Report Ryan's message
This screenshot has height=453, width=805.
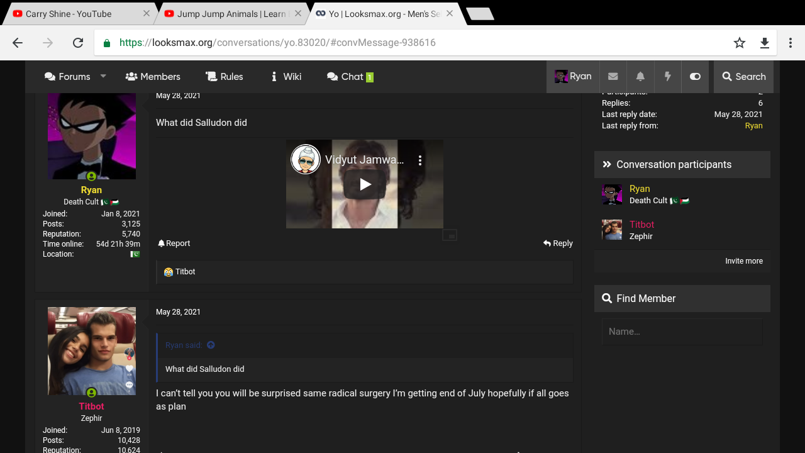pyautogui.click(x=174, y=243)
